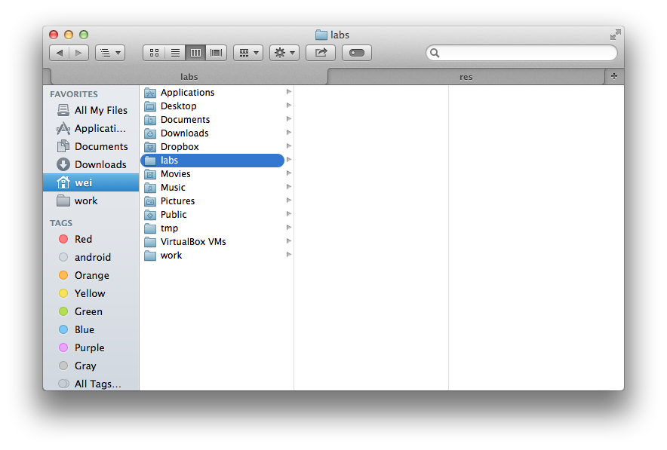Expand the Pictures row disclosure arrow
This screenshot has width=667, height=450.
click(289, 201)
